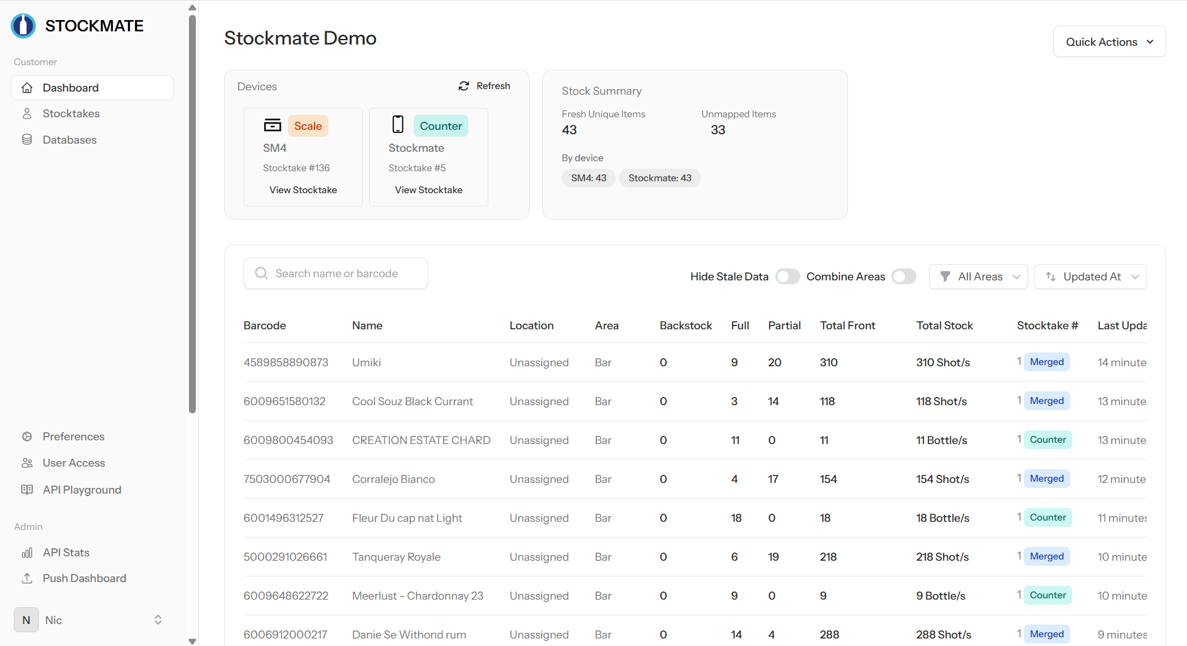Click the Scale badge on SM4
The width and height of the screenshot is (1187, 646).
pyautogui.click(x=308, y=126)
